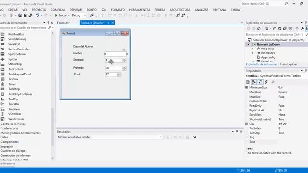Pin the Resultados panel
This screenshot has height=173, width=308.
pyautogui.click(x=237, y=131)
